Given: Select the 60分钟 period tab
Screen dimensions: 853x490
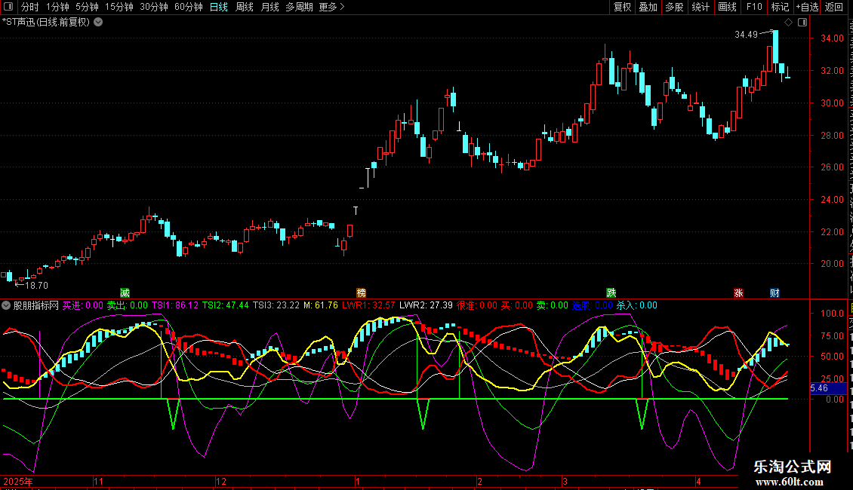Looking at the screenshot, I should (189, 7).
